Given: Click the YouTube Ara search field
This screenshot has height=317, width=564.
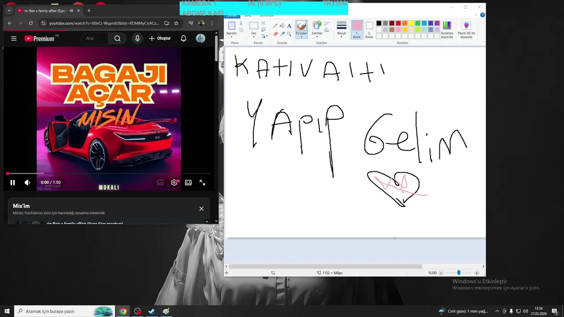Looking at the screenshot, I should pos(95,38).
